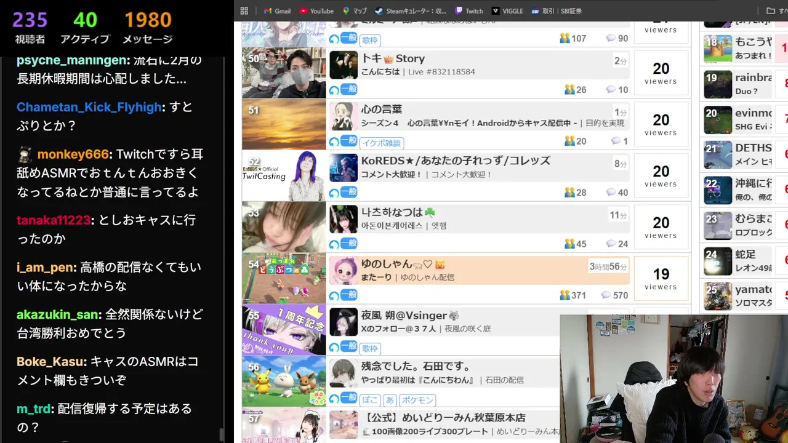Click monkey666's chat badge icon
The image size is (788, 443).
pyautogui.click(x=25, y=154)
